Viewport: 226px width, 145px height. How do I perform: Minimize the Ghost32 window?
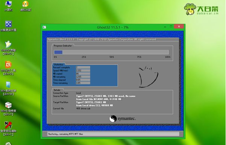tap(165, 27)
